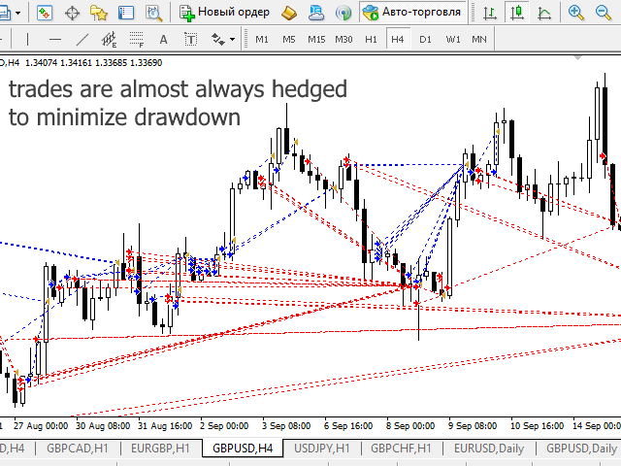Select the D1 timeframe
621x466 pixels.
(425, 39)
